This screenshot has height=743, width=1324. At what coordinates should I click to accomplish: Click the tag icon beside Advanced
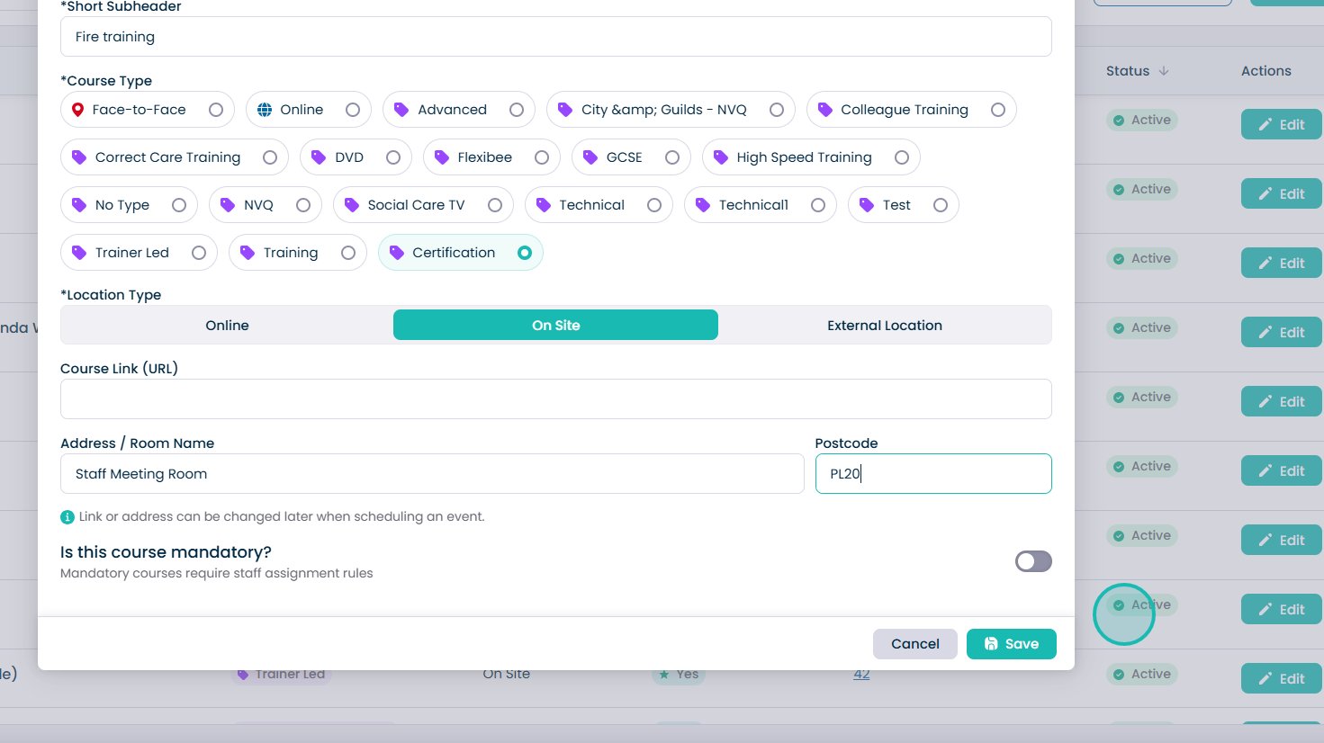(401, 110)
